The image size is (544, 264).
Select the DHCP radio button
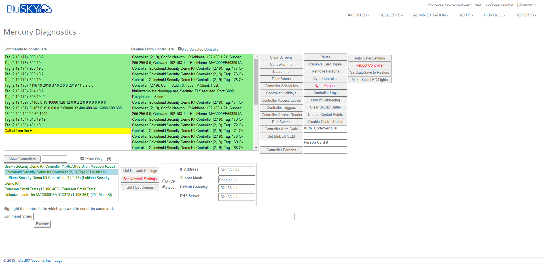[x=164, y=181]
